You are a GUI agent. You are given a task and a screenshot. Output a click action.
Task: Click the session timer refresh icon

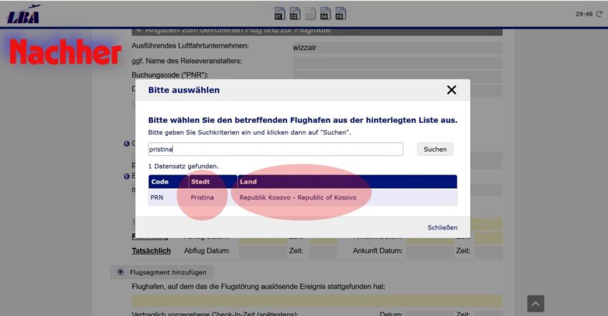coord(599,14)
